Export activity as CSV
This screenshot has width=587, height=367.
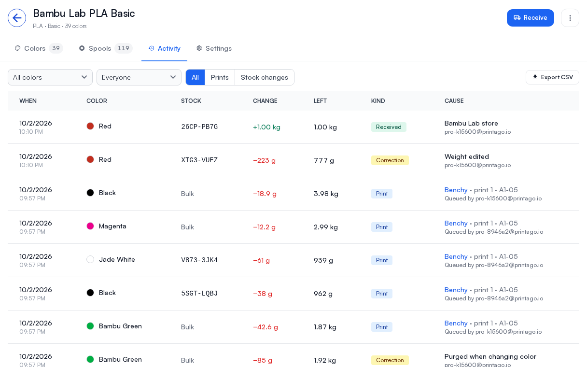tap(552, 77)
